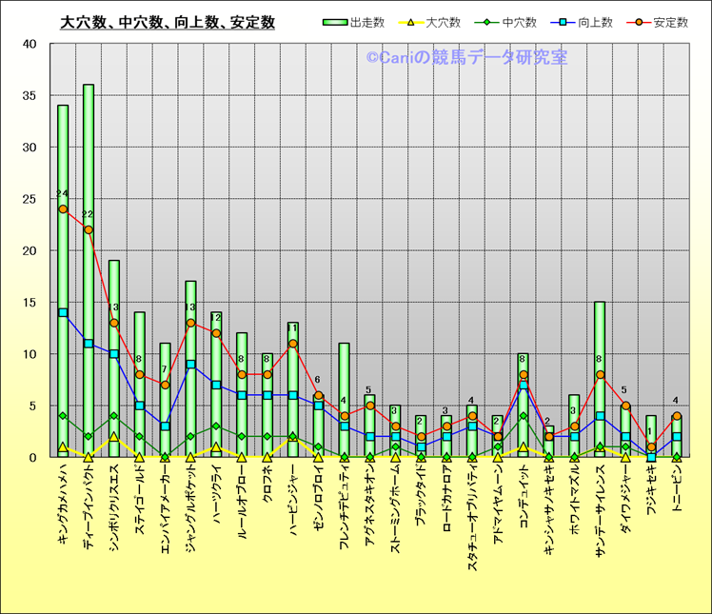712x614 pixels.
Task: Select the tall green bar for ディープインパクト
Action: 89,143
